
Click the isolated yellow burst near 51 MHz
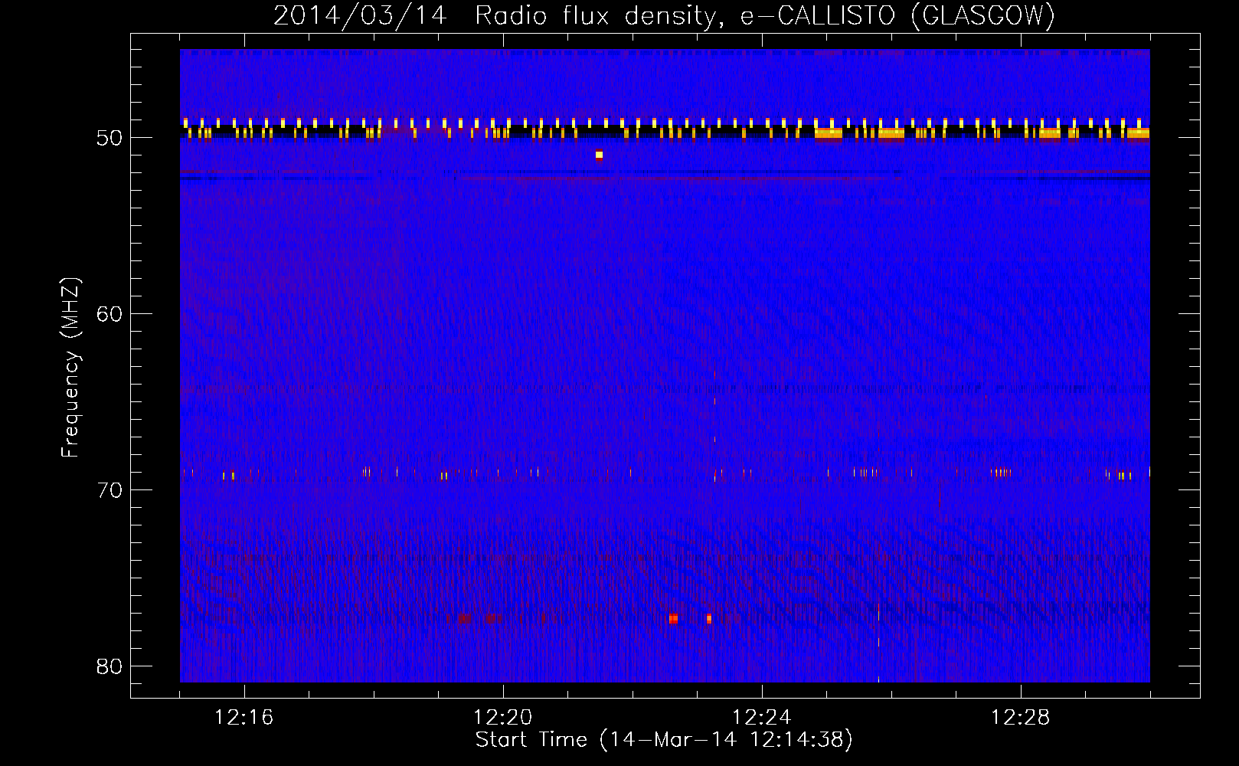tap(599, 155)
